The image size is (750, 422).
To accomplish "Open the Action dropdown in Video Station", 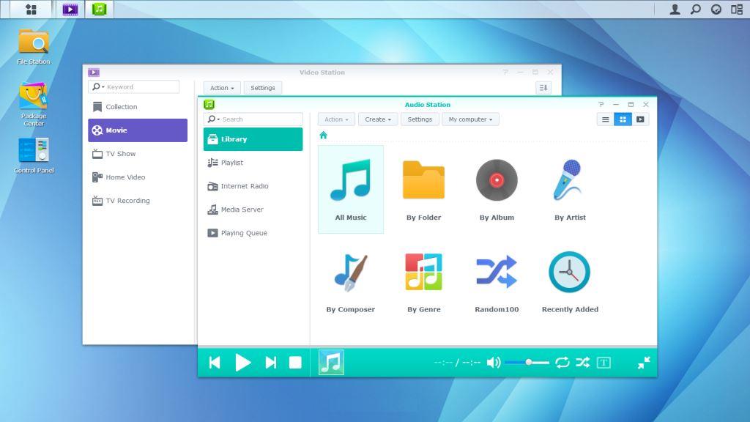I will point(221,87).
